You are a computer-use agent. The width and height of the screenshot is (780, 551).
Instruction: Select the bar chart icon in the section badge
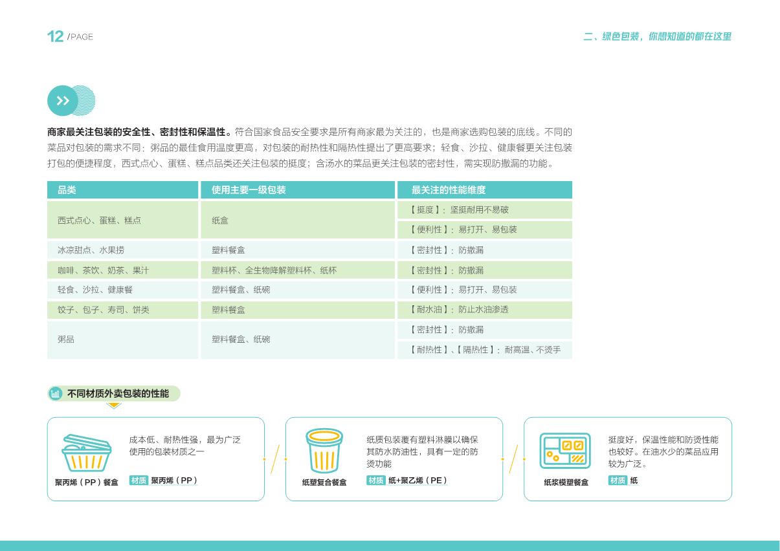pos(55,393)
